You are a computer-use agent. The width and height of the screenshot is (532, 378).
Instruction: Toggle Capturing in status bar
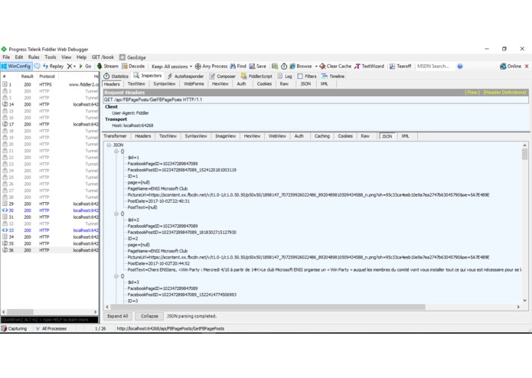point(15,328)
